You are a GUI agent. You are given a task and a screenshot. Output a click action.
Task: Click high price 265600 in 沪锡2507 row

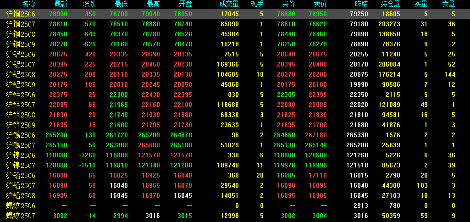pos(149,145)
